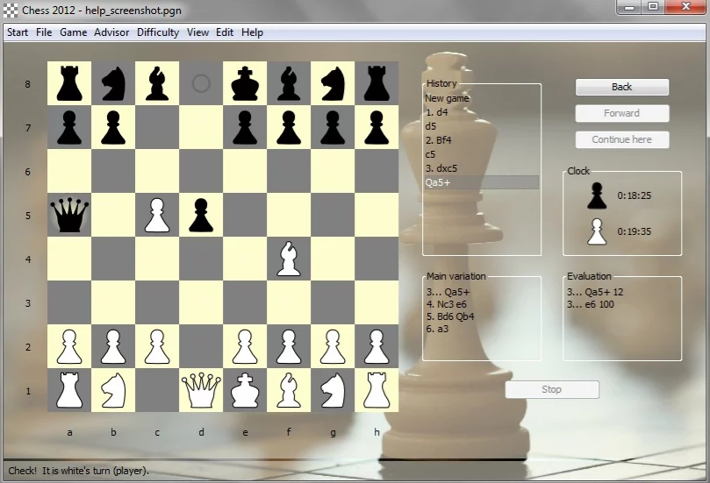This screenshot has height=483, width=710.
Task: Click the black bishop on c8
Action: [157, 83]
